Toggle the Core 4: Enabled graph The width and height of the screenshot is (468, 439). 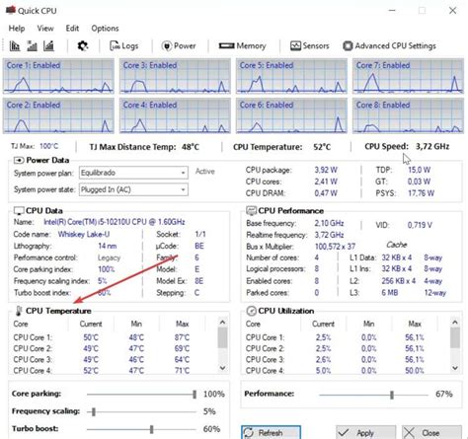pyautogui.click(x=175, y=116)
